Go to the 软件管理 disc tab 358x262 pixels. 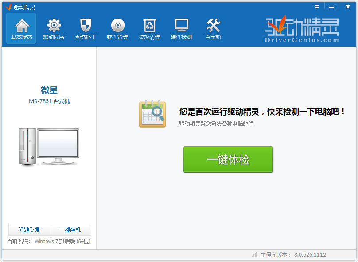[117, 28]
